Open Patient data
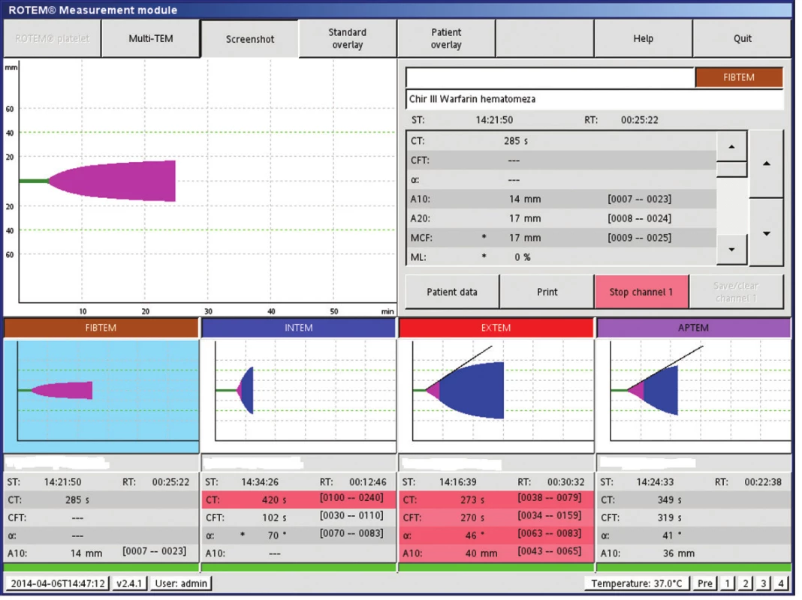This screenshot has height=600, width=802. pos(451,292)
